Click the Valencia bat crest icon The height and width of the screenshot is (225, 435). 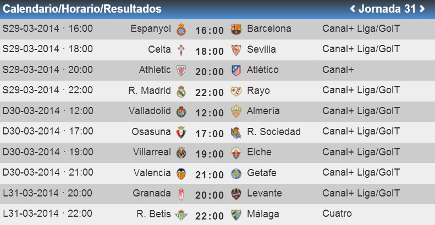181,173
